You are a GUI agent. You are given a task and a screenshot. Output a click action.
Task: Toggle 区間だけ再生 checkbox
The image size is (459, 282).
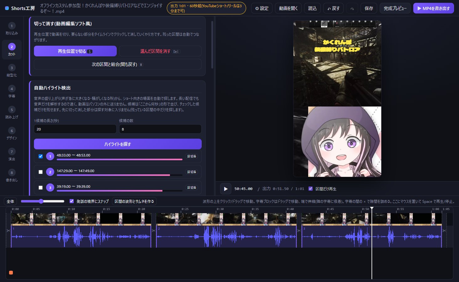310,189
